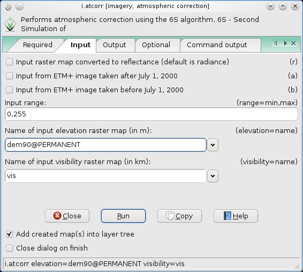Screen dimensions: 303x272
Task: Expand the elevation raster map dropdown
Action: [x=213, y=145]
